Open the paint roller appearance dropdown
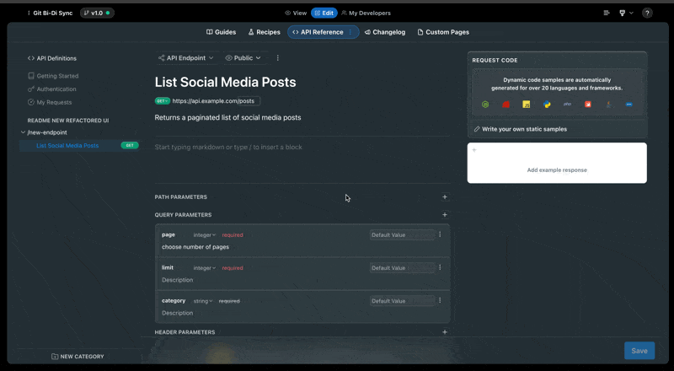The image size is (674, 371). tap(626, 13)
